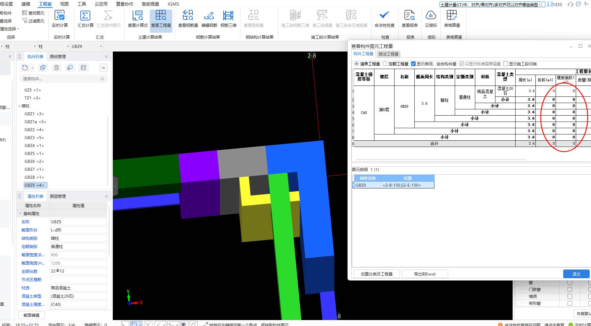Open 查看钢筋量 rebar quantity tool
591x326 pixels.
pos(188,19)
